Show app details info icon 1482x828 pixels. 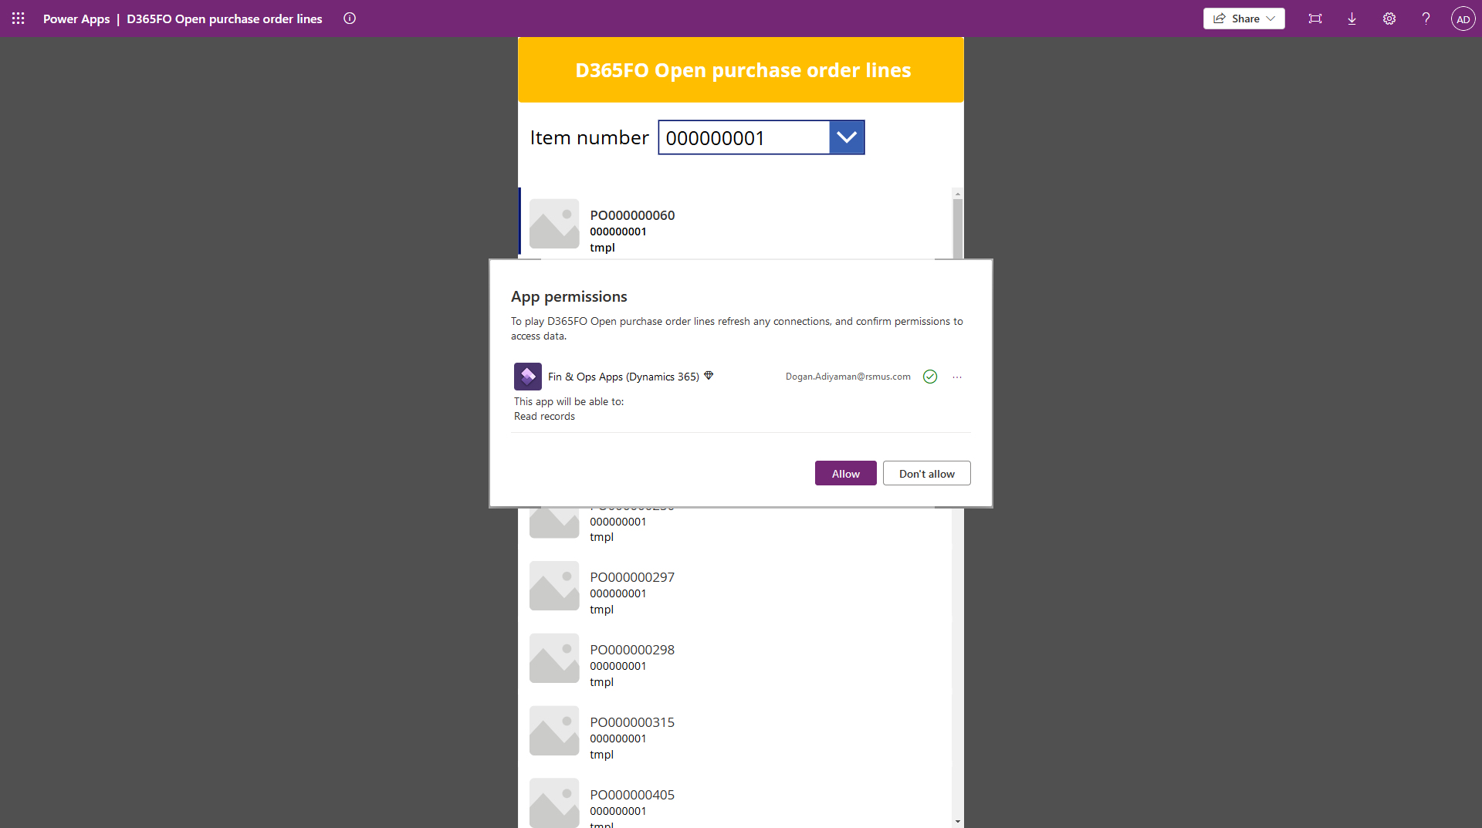[x=350, y=19]
